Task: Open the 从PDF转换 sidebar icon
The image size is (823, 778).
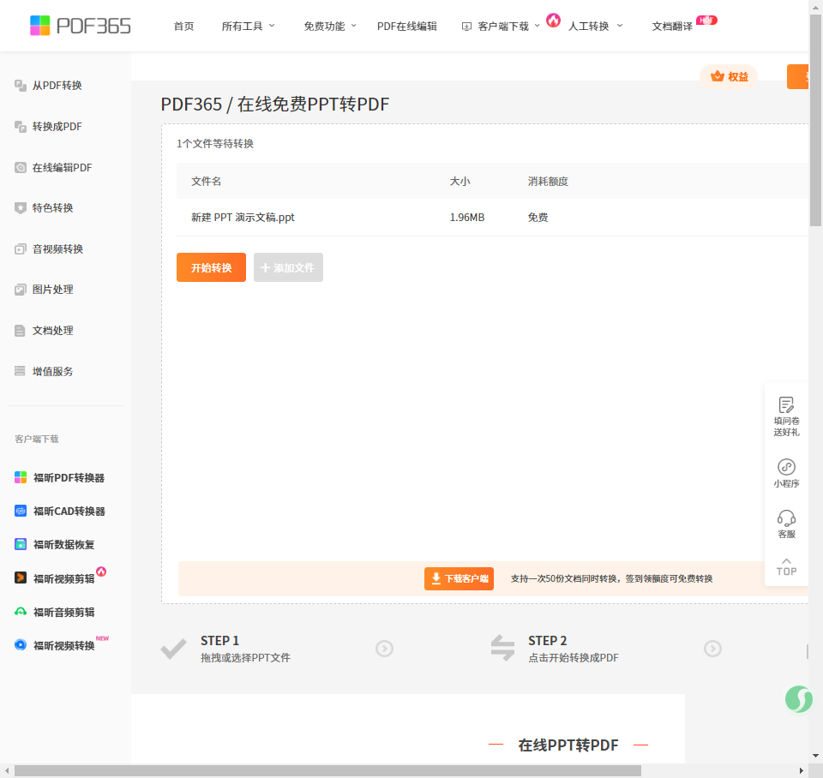Action: 21,86
